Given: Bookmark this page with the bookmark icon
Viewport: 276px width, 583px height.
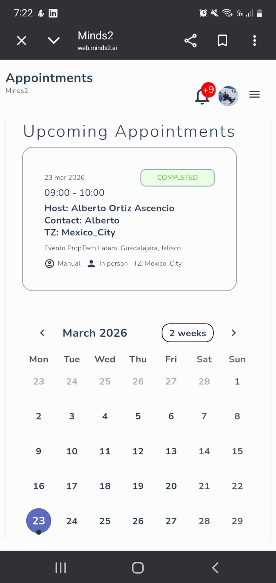Looking at the screenshot, I should point(222,40).
